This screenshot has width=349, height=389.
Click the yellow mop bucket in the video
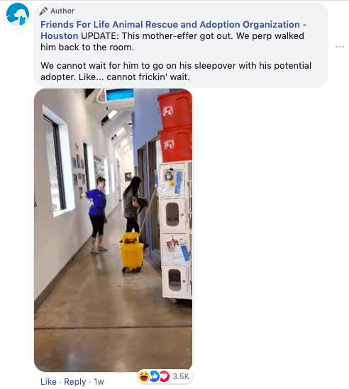pos(132,252)
